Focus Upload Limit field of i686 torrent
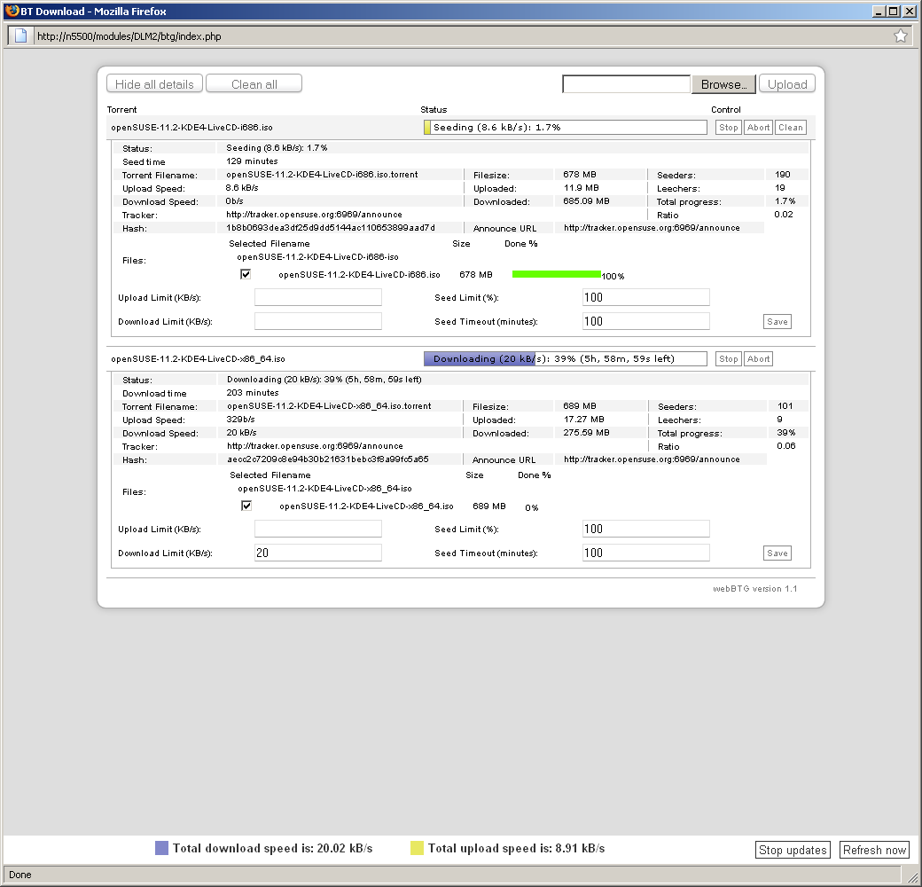 (318, 297)
